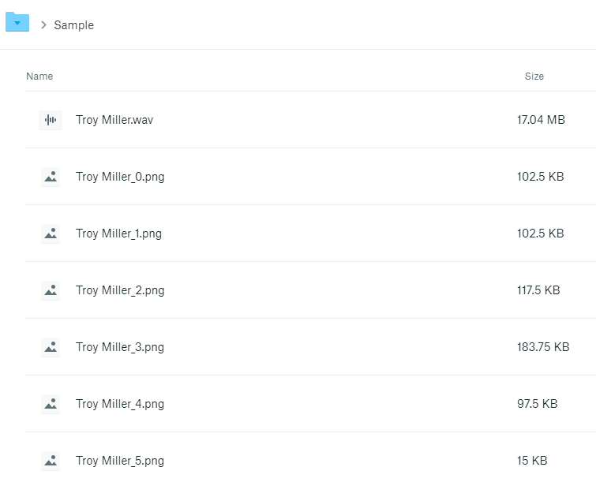The width and height of the screenshot is (596, 482).
Task: Open the Sample folder breadcrumb
Action: click(73, 25)
